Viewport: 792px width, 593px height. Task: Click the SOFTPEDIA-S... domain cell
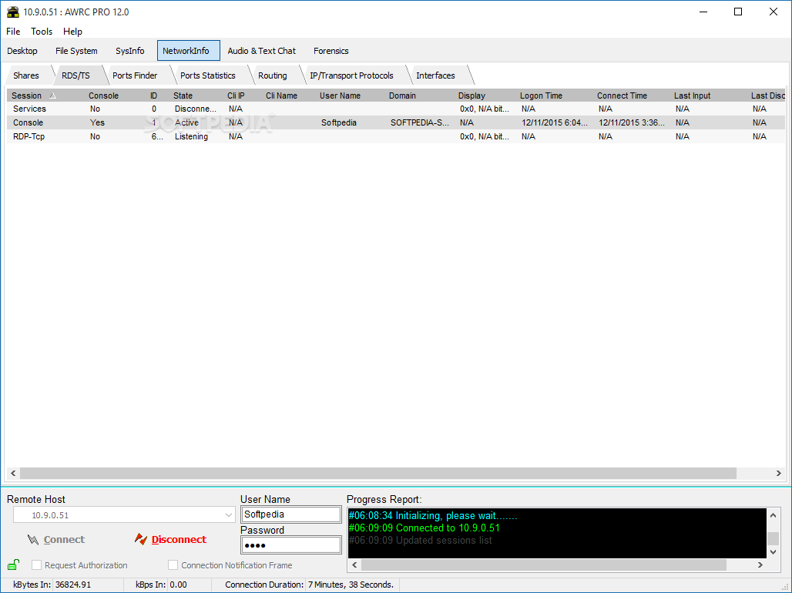[419, 122]
